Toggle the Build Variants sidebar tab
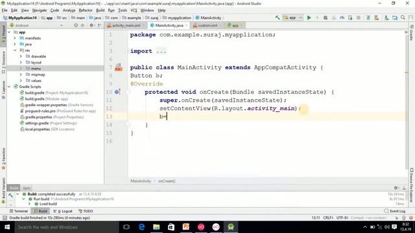 tap(3, 190)
